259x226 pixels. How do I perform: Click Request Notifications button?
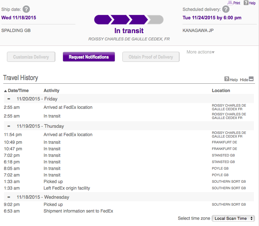pos(89,57)
